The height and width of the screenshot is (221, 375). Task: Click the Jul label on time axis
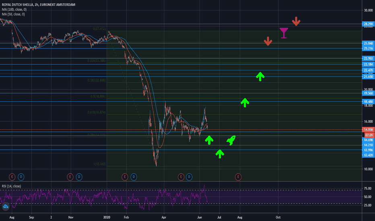[219, 217]
